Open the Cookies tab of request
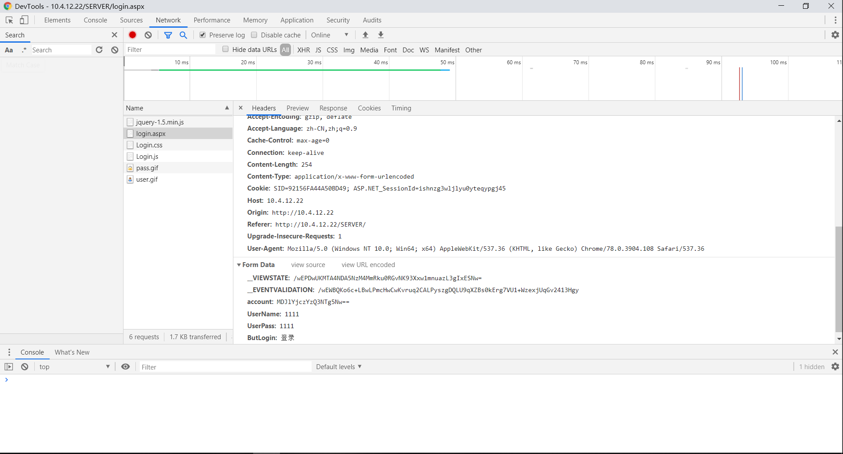Image resolution: width=843 pixels, height=454 pixels. click(x=369, y=108)
